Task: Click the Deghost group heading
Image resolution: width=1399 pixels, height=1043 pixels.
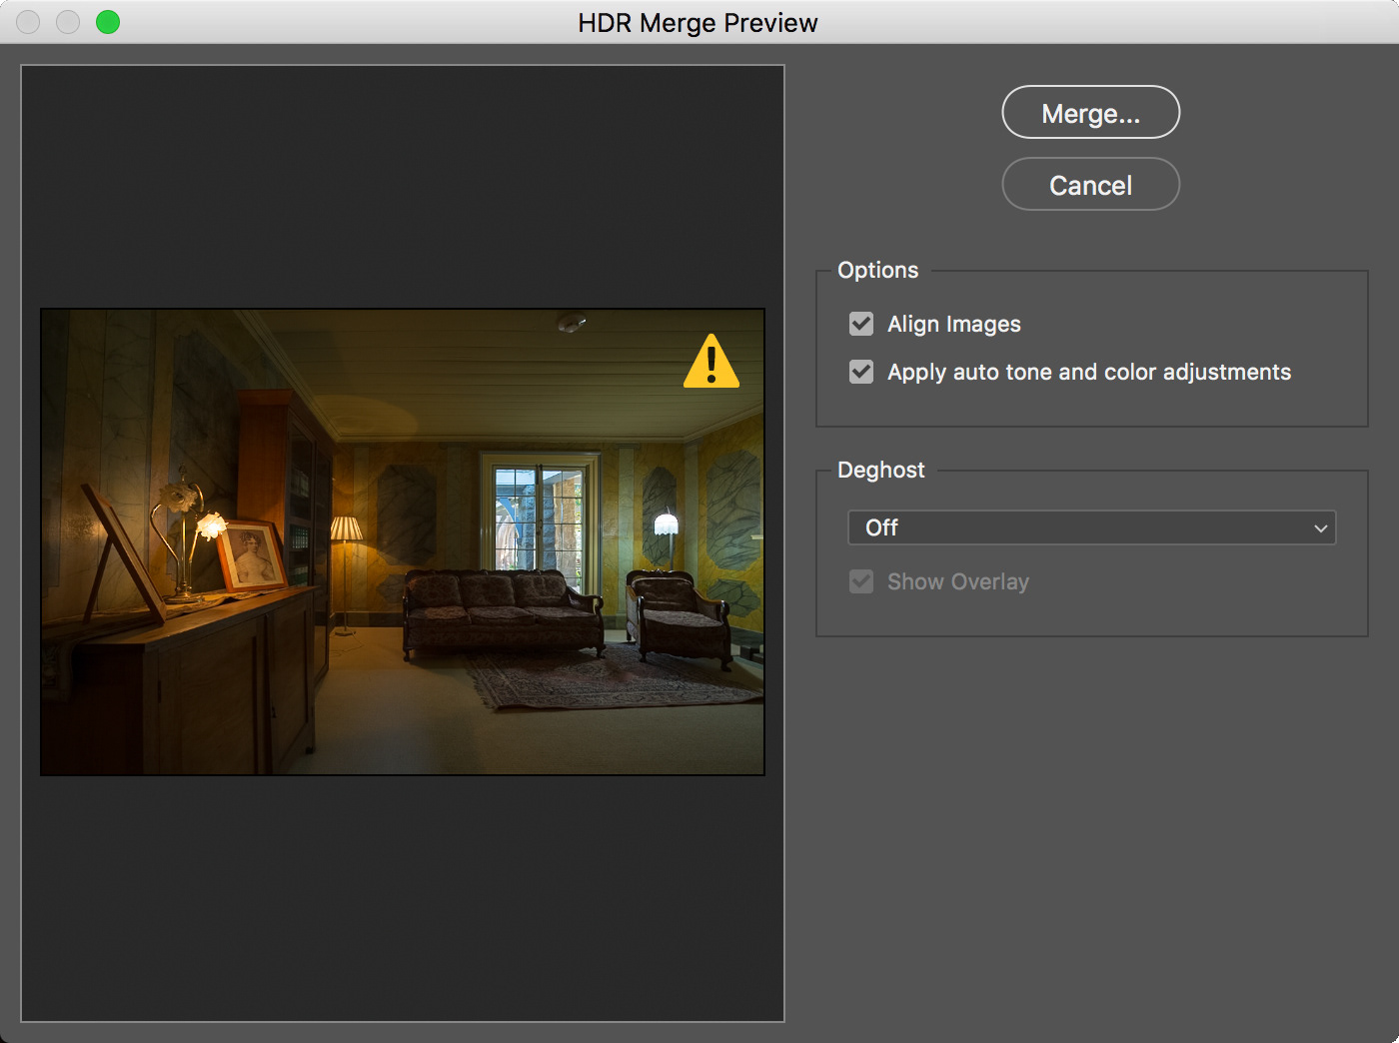Action: pyautogui.click(x=881, y=470)
